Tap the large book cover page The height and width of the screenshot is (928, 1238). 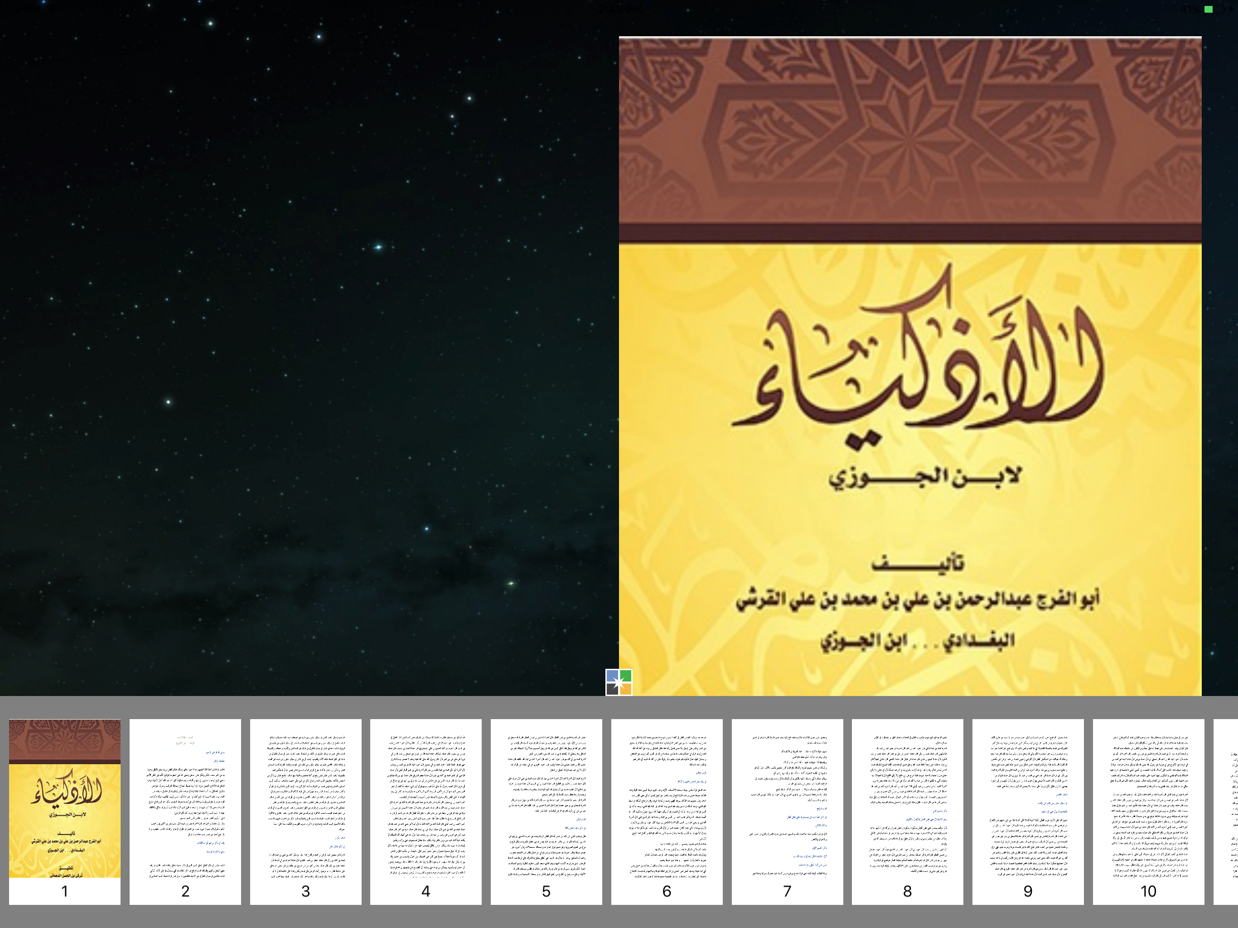910,366
